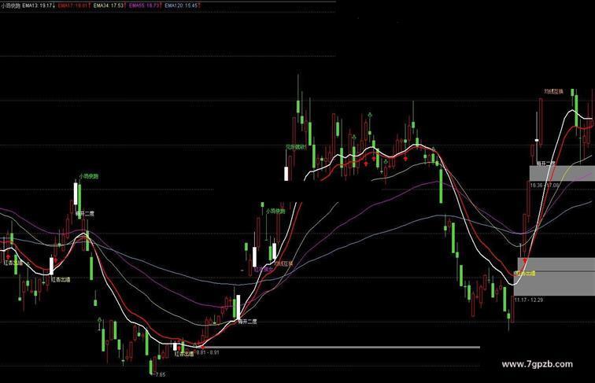Screen dimensions: 595x383
Task: Click the yellow signal label in lower gray zone
Action: (525, 273)
